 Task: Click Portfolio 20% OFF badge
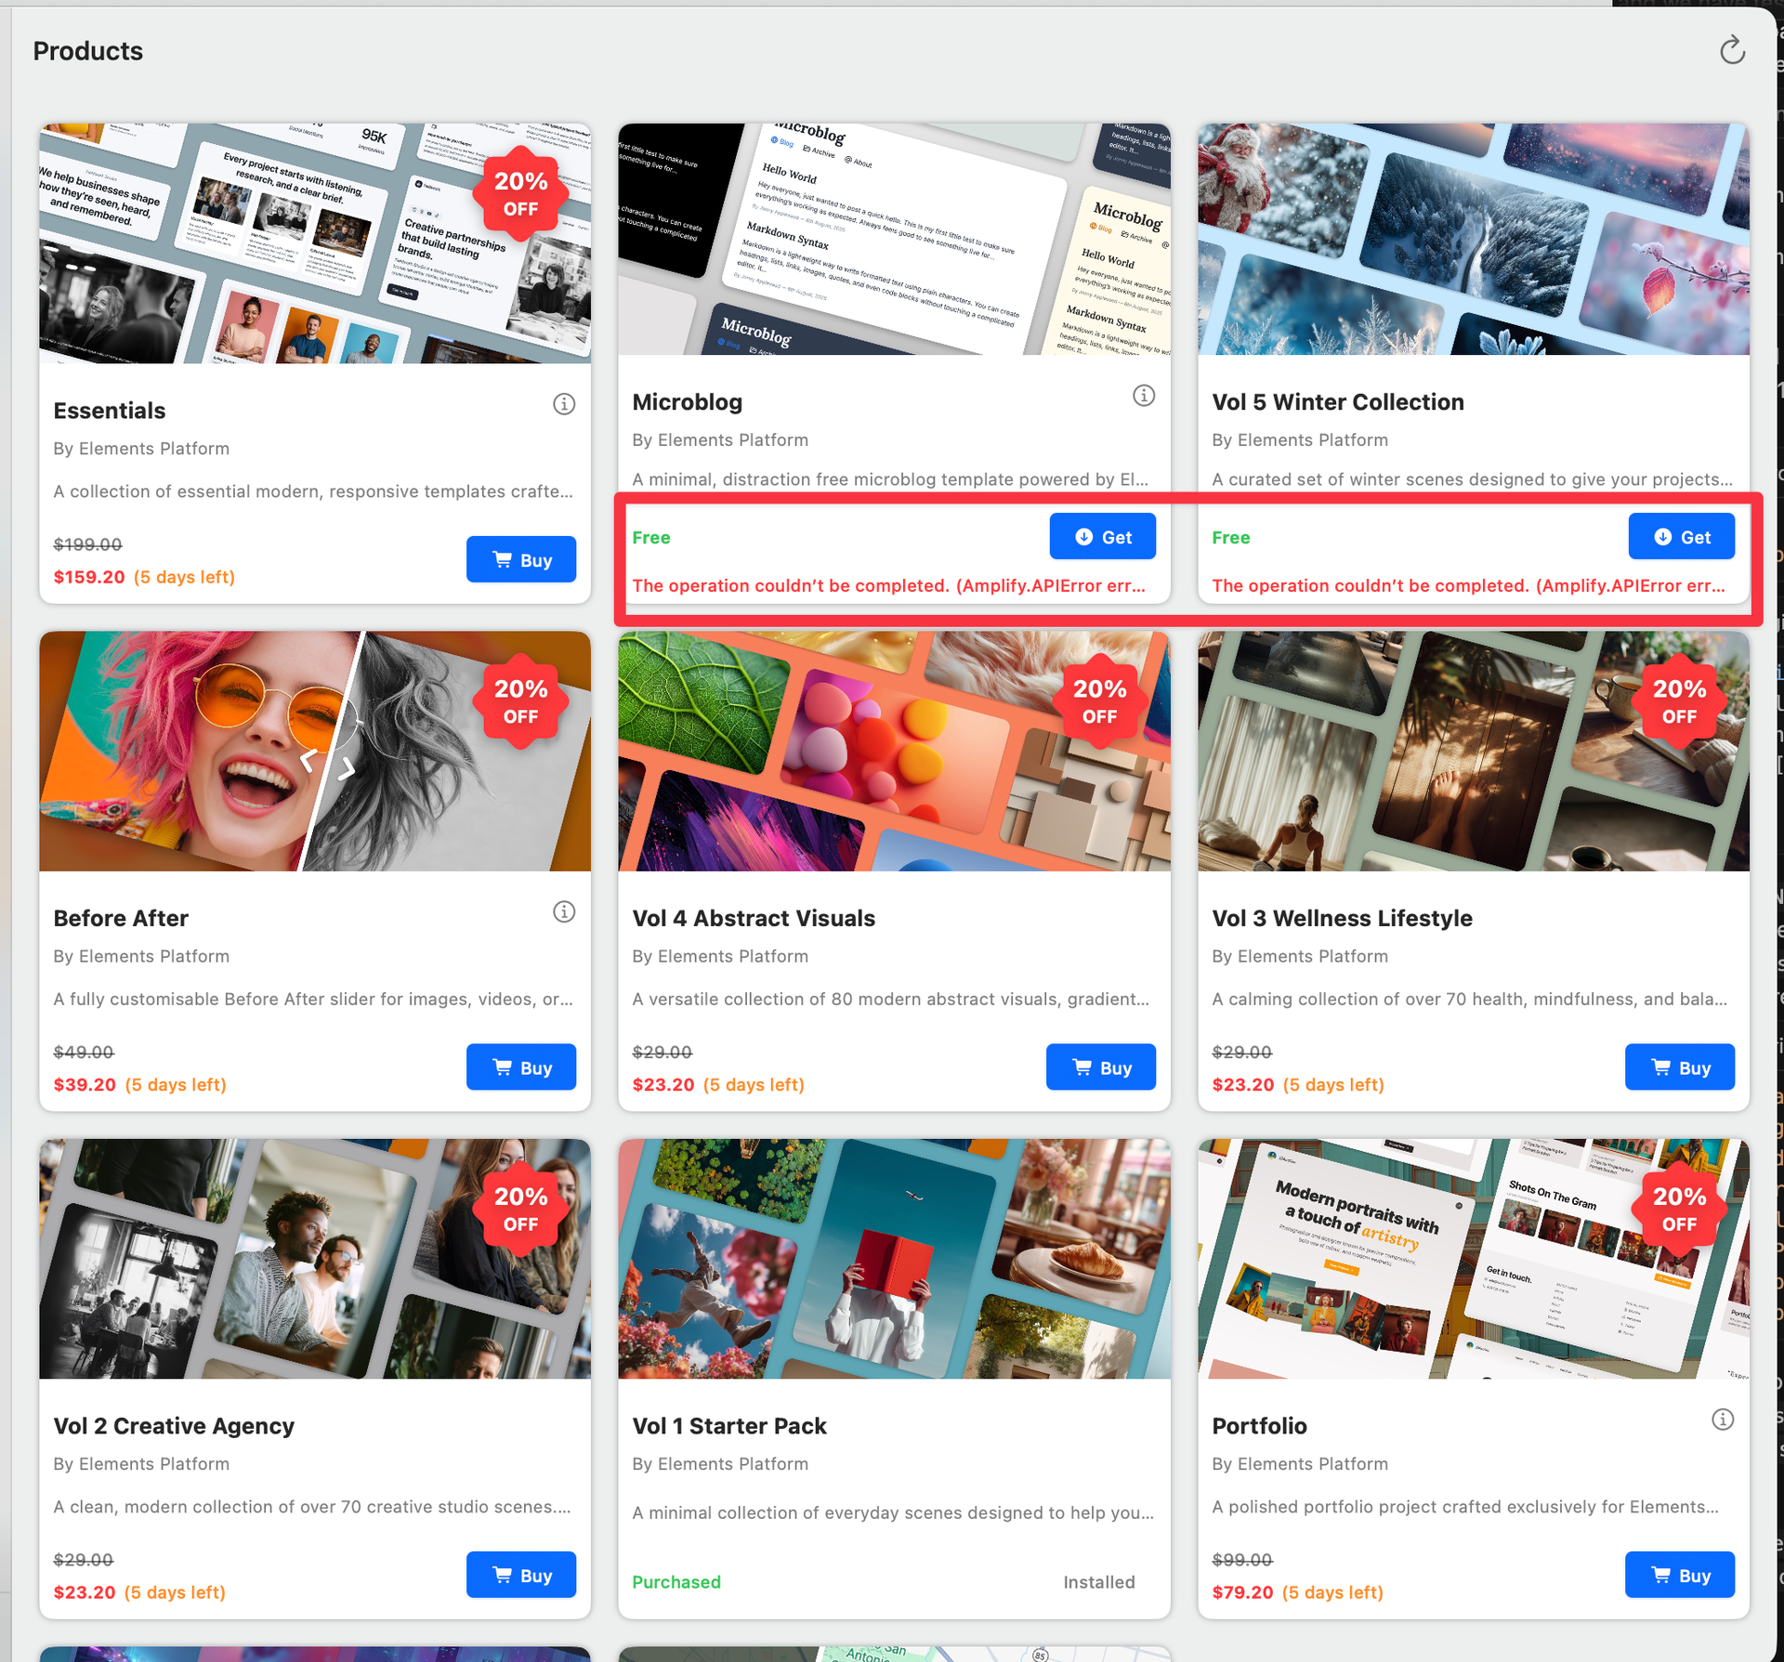(1678, 1209)
